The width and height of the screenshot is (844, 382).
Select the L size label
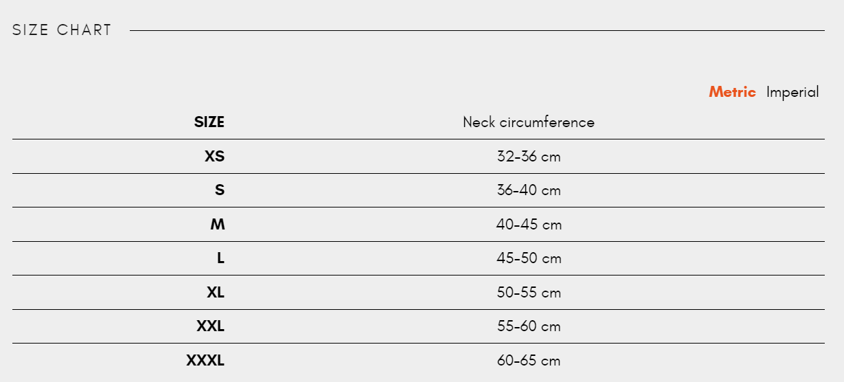[220, 258]
